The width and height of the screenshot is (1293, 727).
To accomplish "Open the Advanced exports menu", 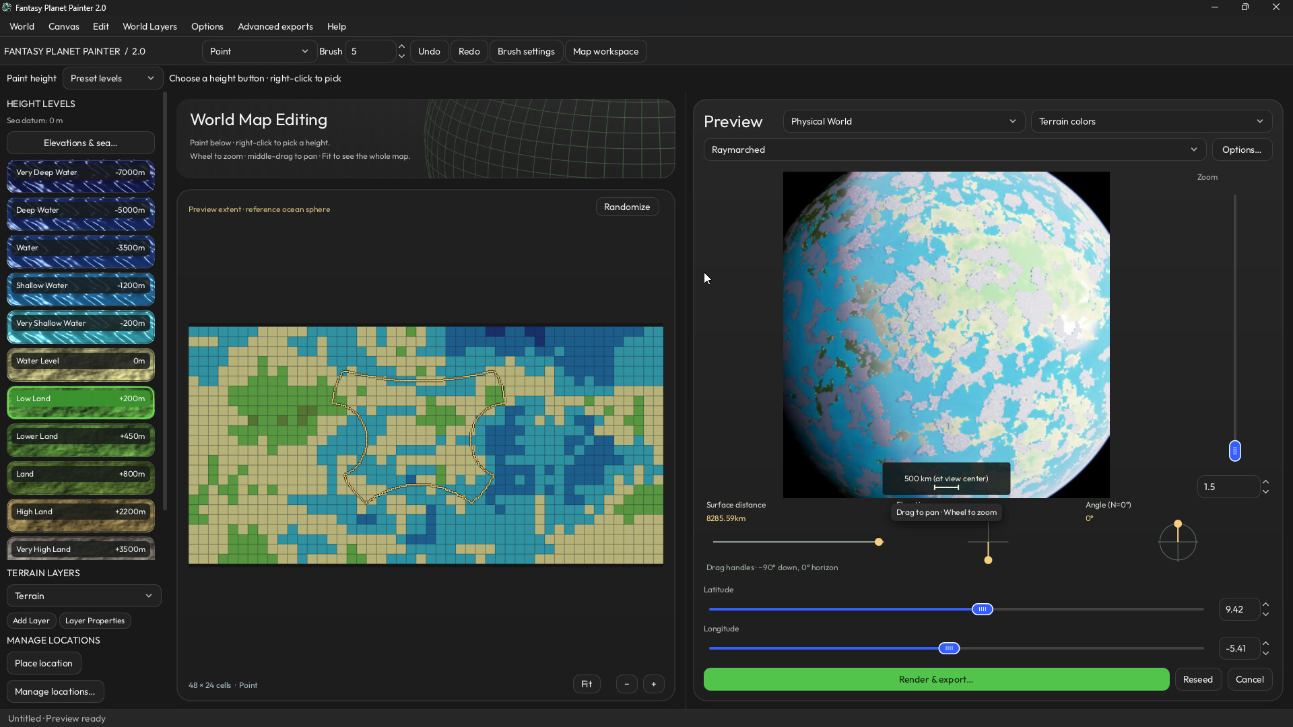I will pos(275,26).
